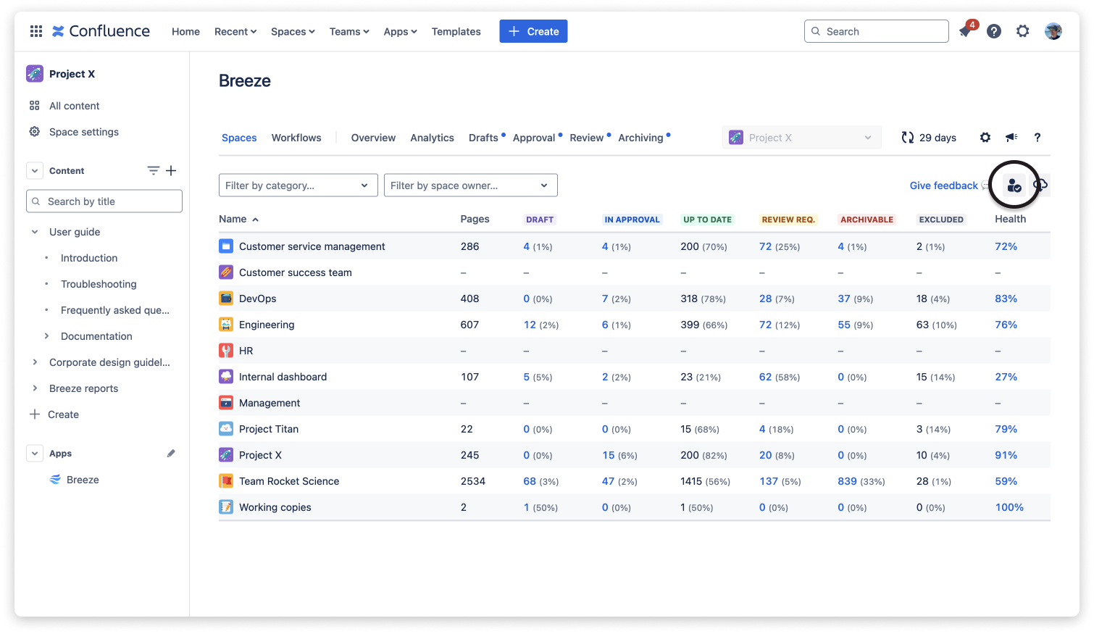Viewport: 1094px width, 634px height.
Task: Open the app switcher grid icon
Action: click(36, 31)
